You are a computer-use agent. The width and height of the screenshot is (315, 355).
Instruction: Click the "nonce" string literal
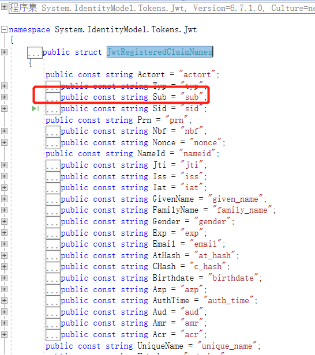coord(205,142)
